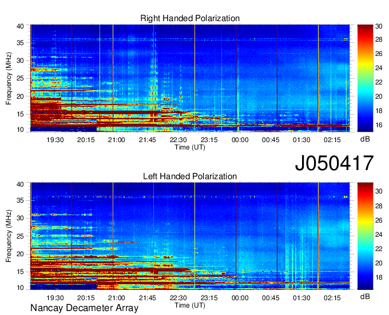Screen dimensions: 389x315
Task: Click the left-handed polarization spectrogram image
Action: coord(190,236)
